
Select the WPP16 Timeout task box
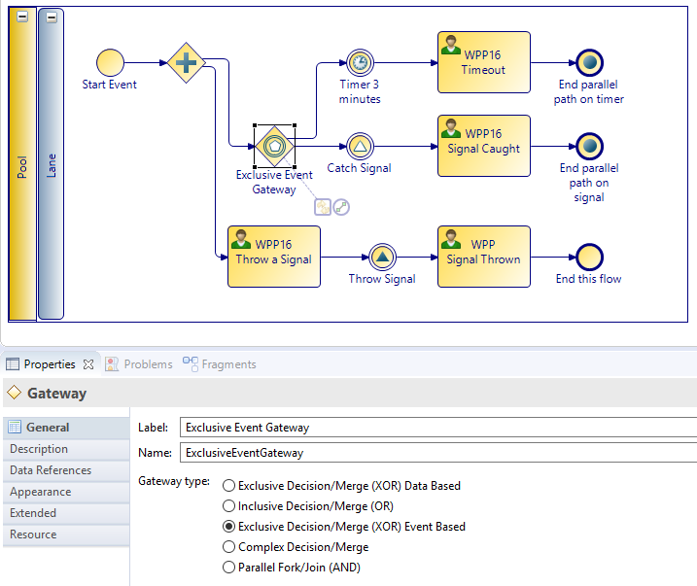(483, 63)
